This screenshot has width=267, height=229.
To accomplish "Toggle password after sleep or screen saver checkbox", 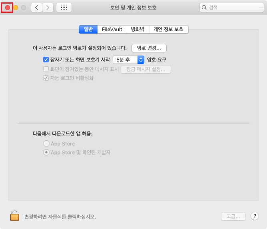I will click(46, 60).
